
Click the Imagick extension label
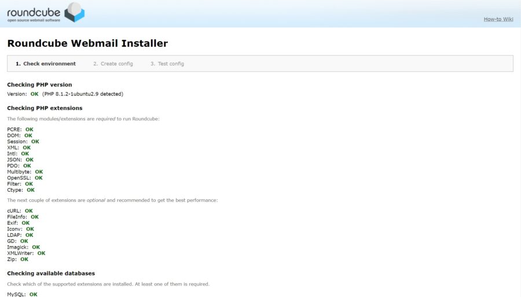click(x=18, y=247)
